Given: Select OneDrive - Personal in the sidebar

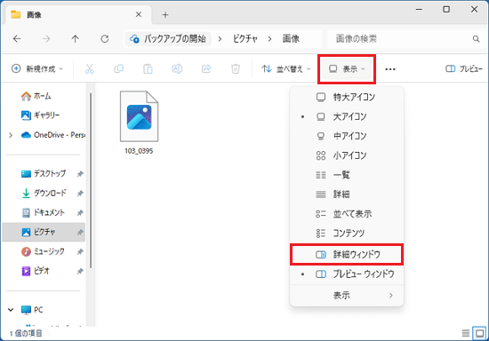Looking at the screenshot, I should [x=53, y=135].
